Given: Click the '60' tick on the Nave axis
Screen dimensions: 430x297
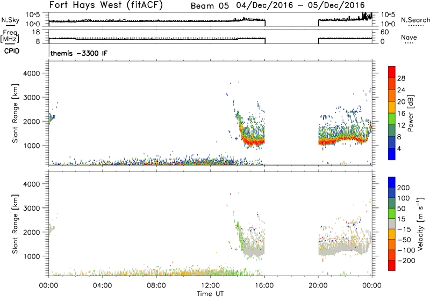Looking at the screenshot, I should (384, 32).
